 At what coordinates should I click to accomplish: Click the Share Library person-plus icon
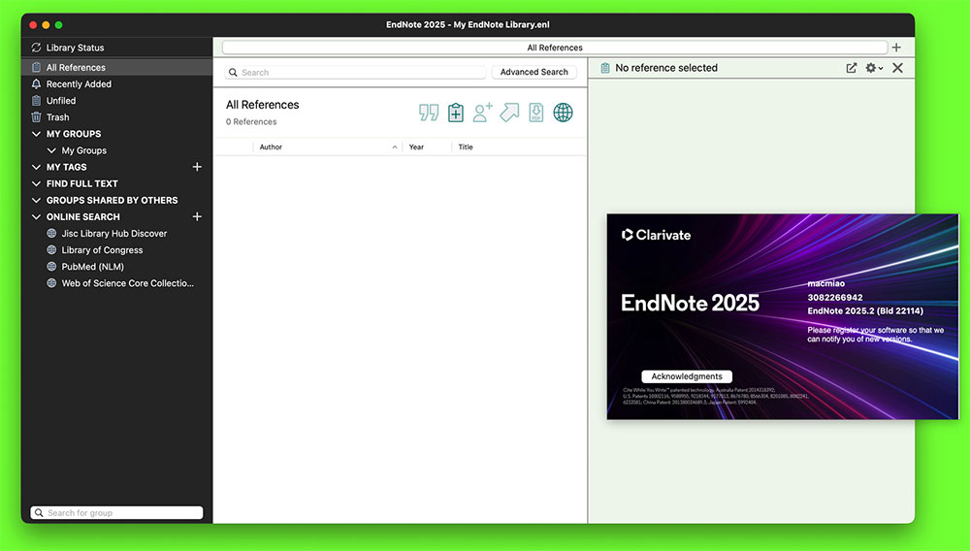pos(482,113)
